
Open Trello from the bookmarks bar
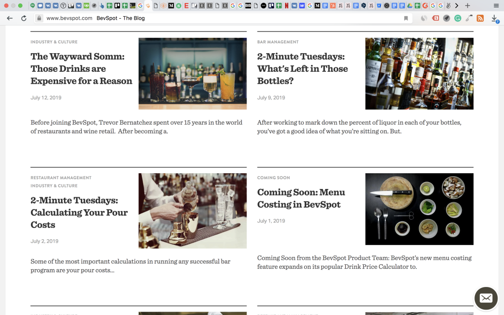[116, 5]
